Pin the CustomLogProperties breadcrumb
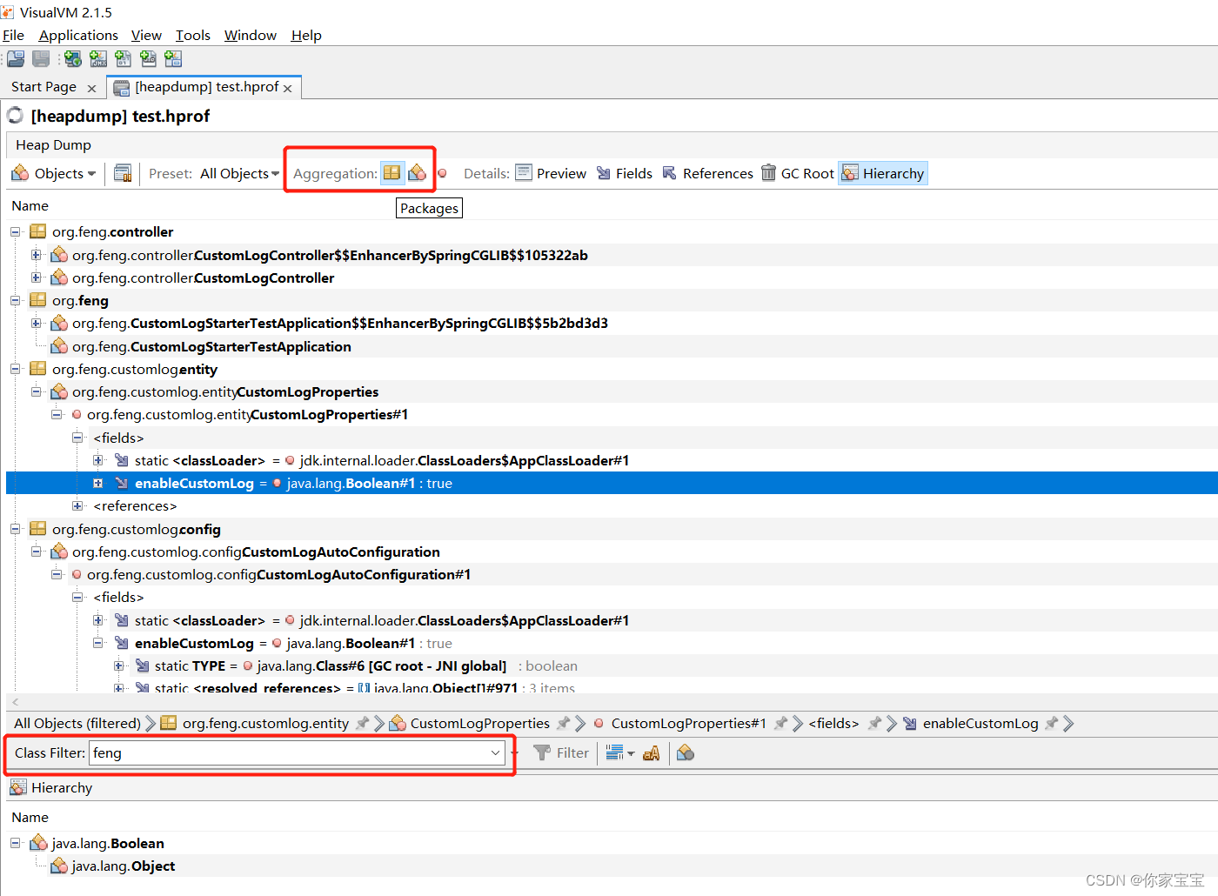The image size is (1218, 896). [563, 723]
